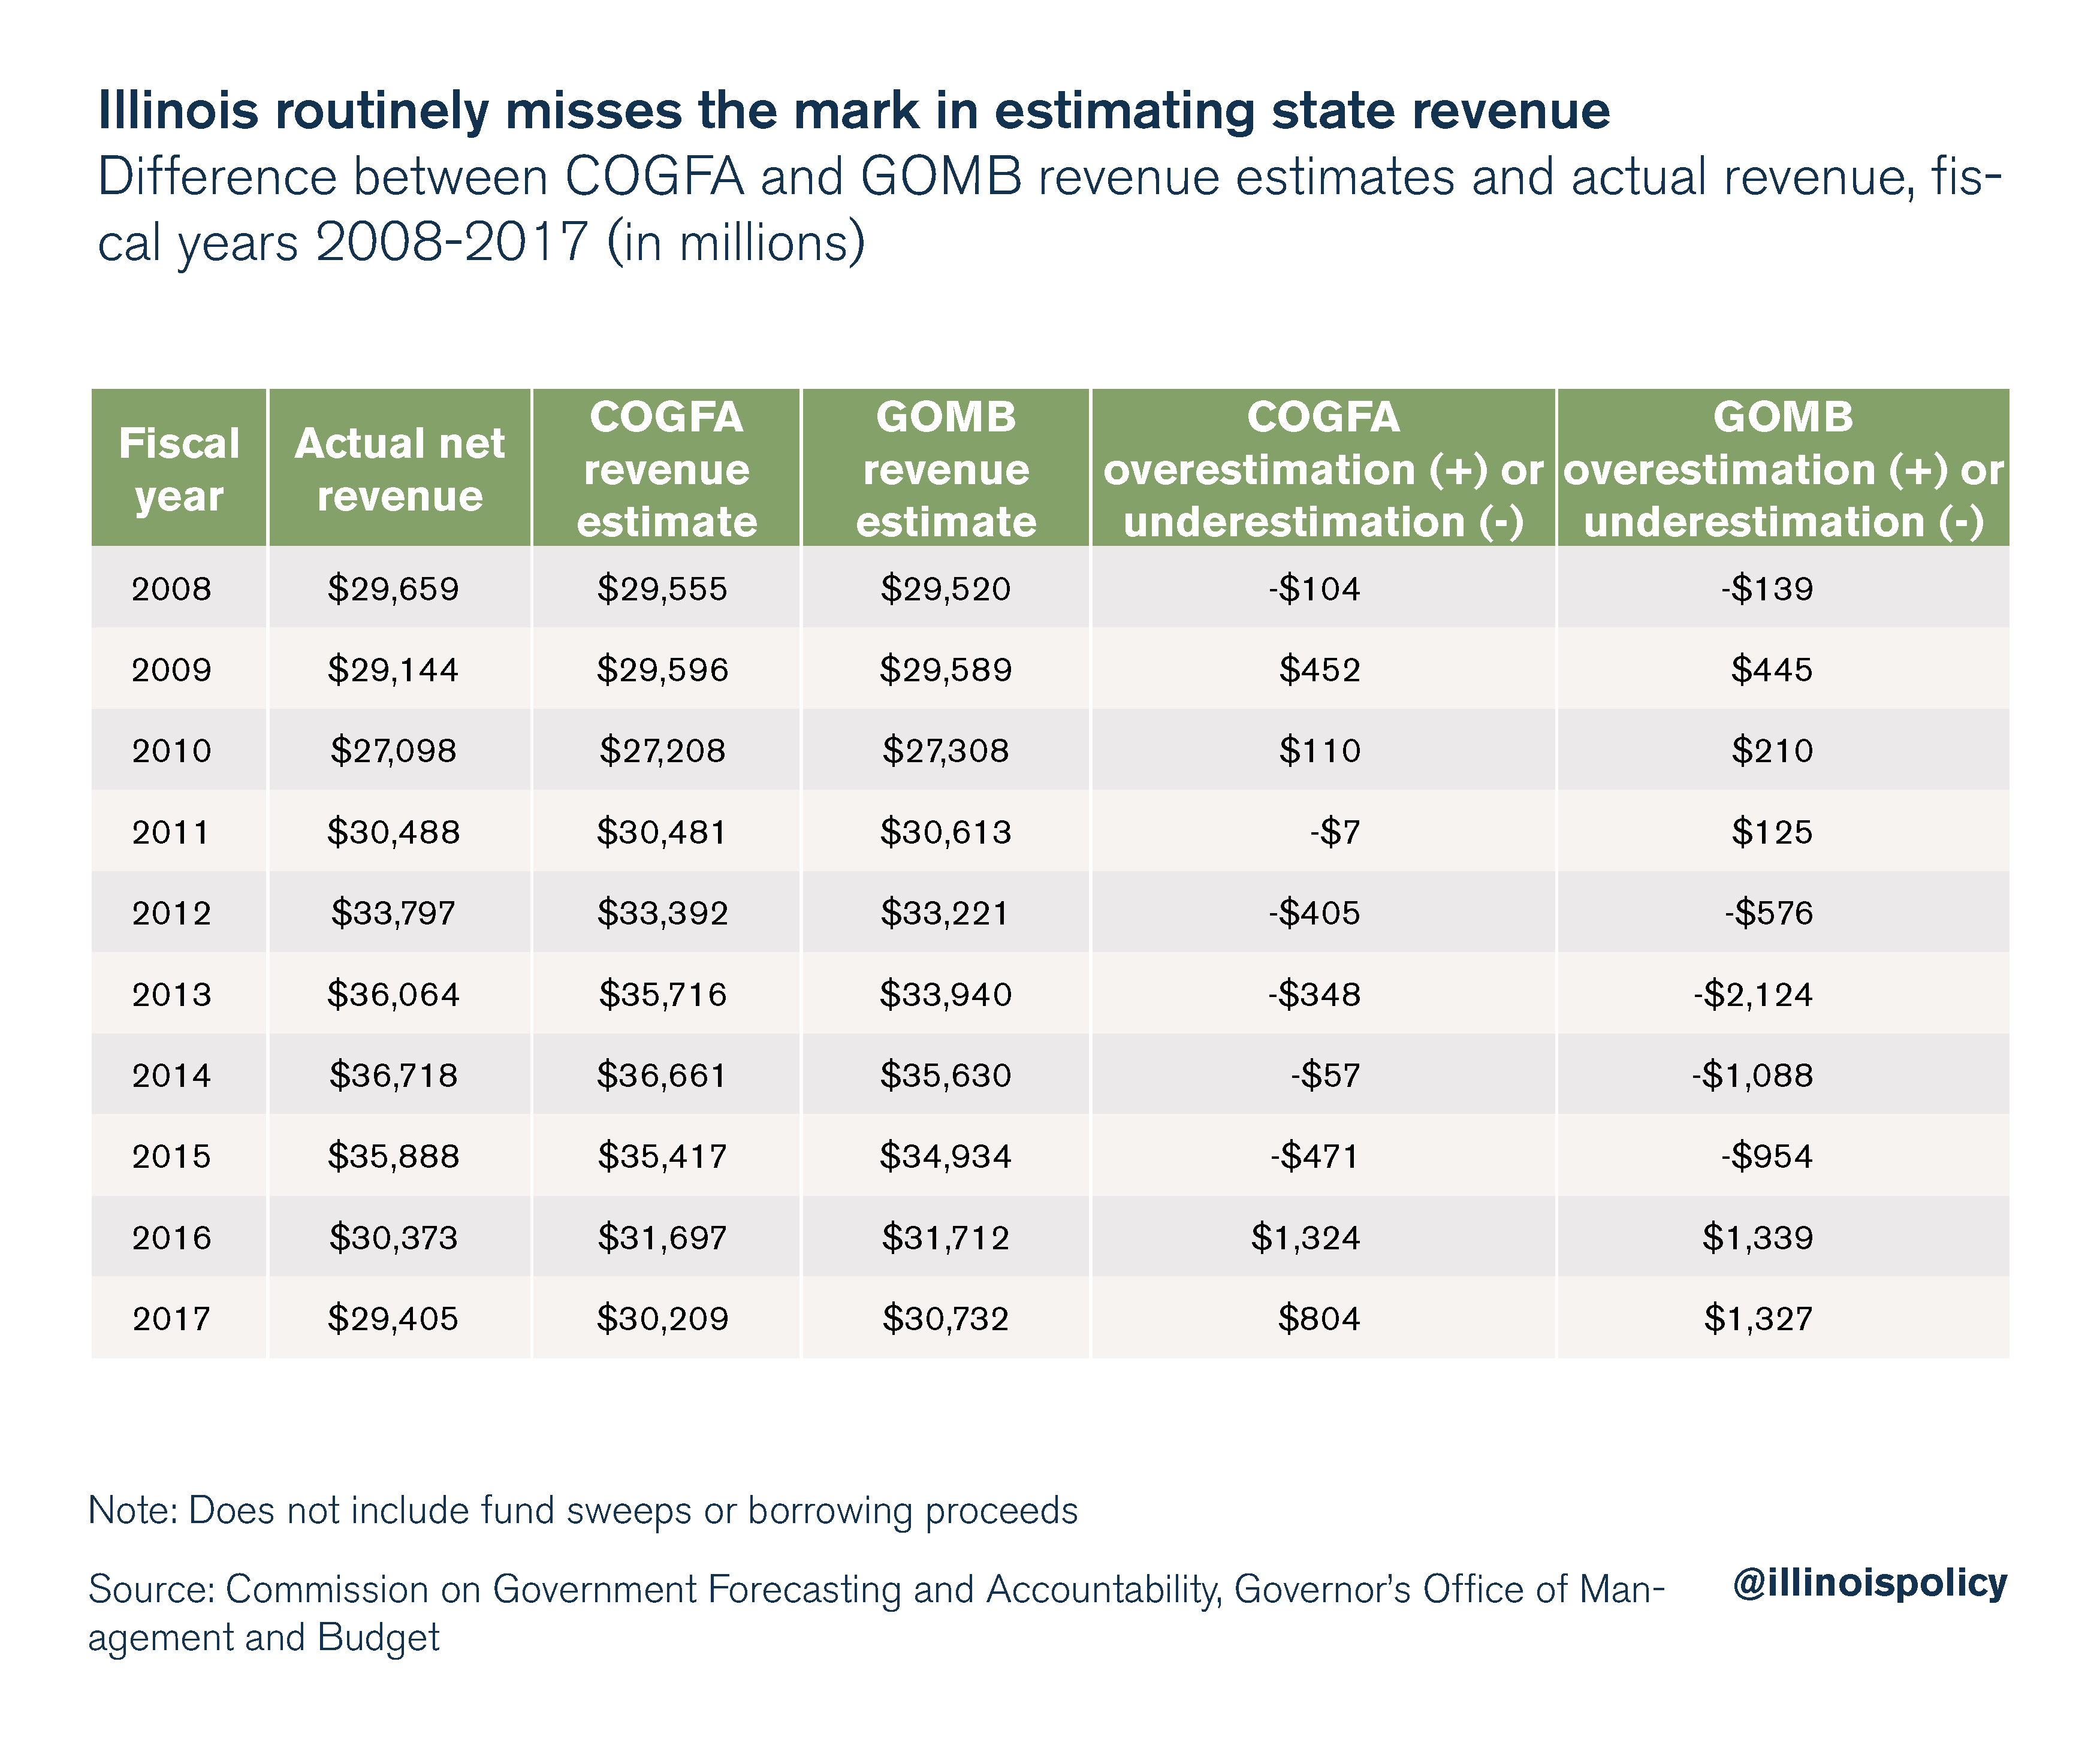
Task: Click COGFA difference -$7
Action: (x=1336, y=831)
